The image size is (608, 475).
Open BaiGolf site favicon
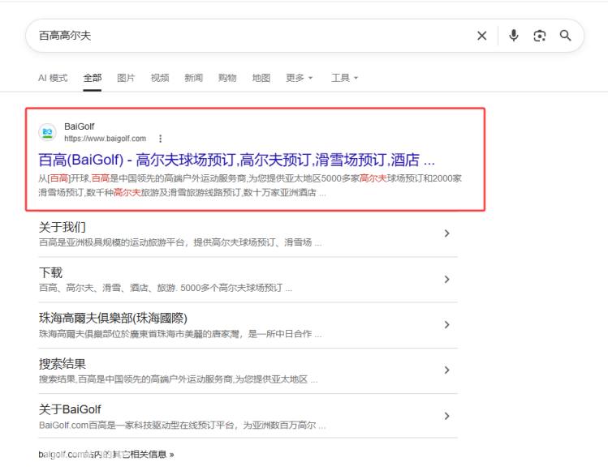tap(47, 132)
